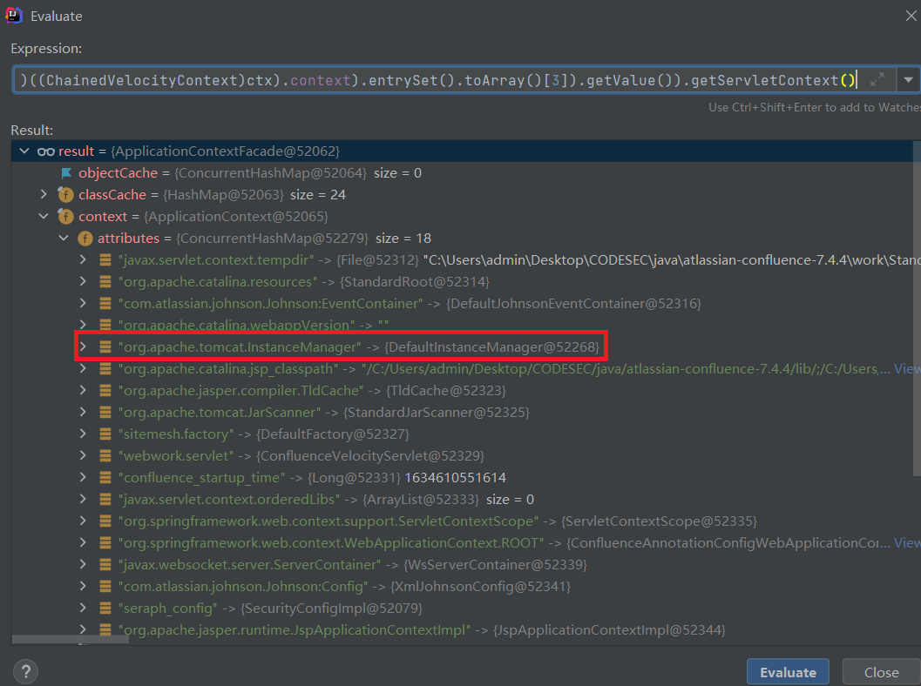Select the seraph_config SecurityConfigImpl entry
The width and height of the screenshot is (921, 686).
pos(266,609)
